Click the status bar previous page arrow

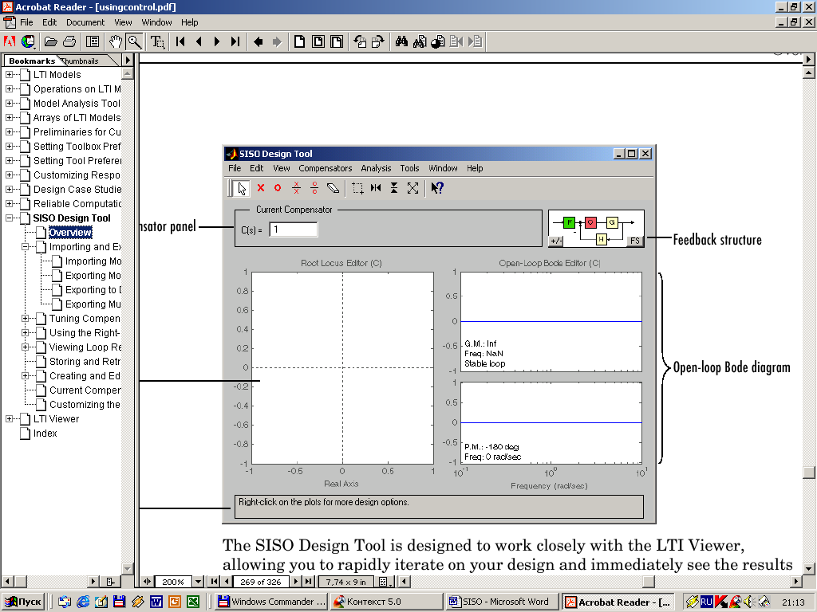227,582
